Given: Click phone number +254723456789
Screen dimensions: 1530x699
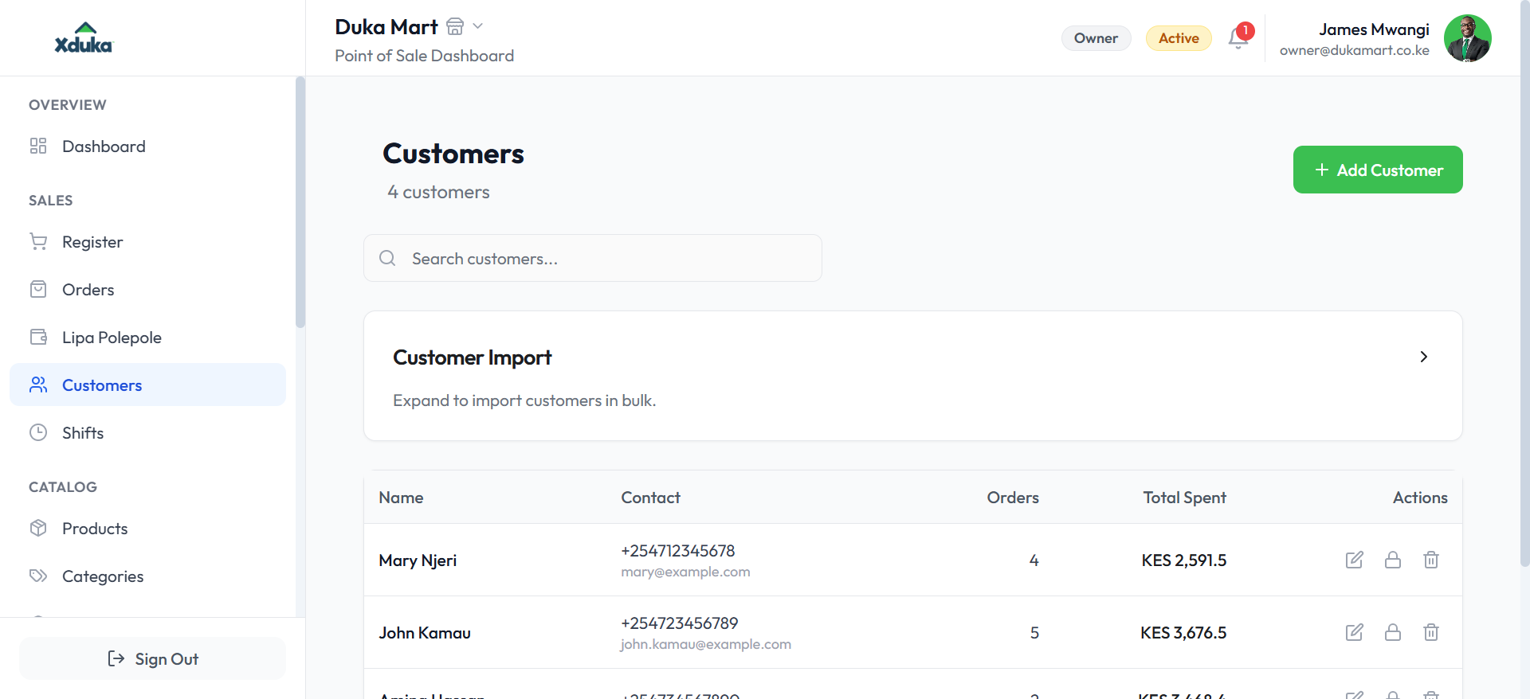Looking at the screenshot, I should point(680,623).
